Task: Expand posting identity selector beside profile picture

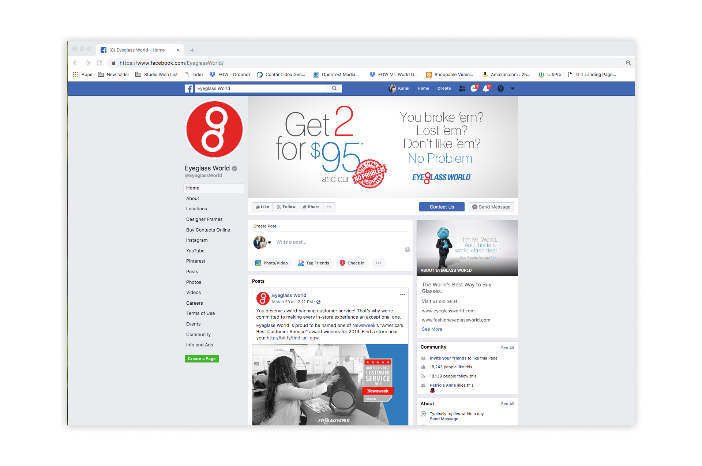Action: (x=270, y=242)
